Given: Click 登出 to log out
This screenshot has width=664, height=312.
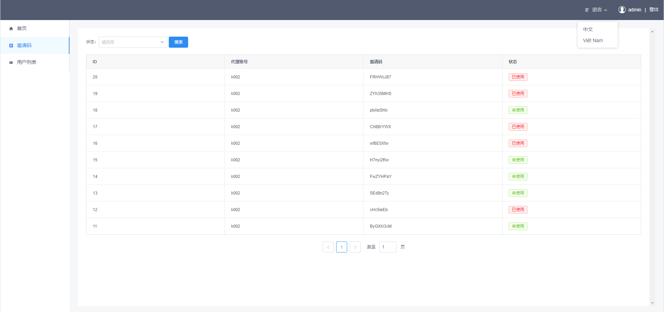Looking at the screenshot, I should (654, 10).
